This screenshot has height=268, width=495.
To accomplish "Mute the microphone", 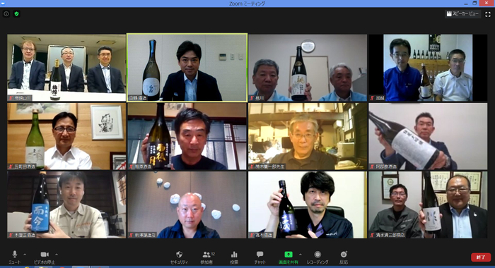I will pos(15,257).
